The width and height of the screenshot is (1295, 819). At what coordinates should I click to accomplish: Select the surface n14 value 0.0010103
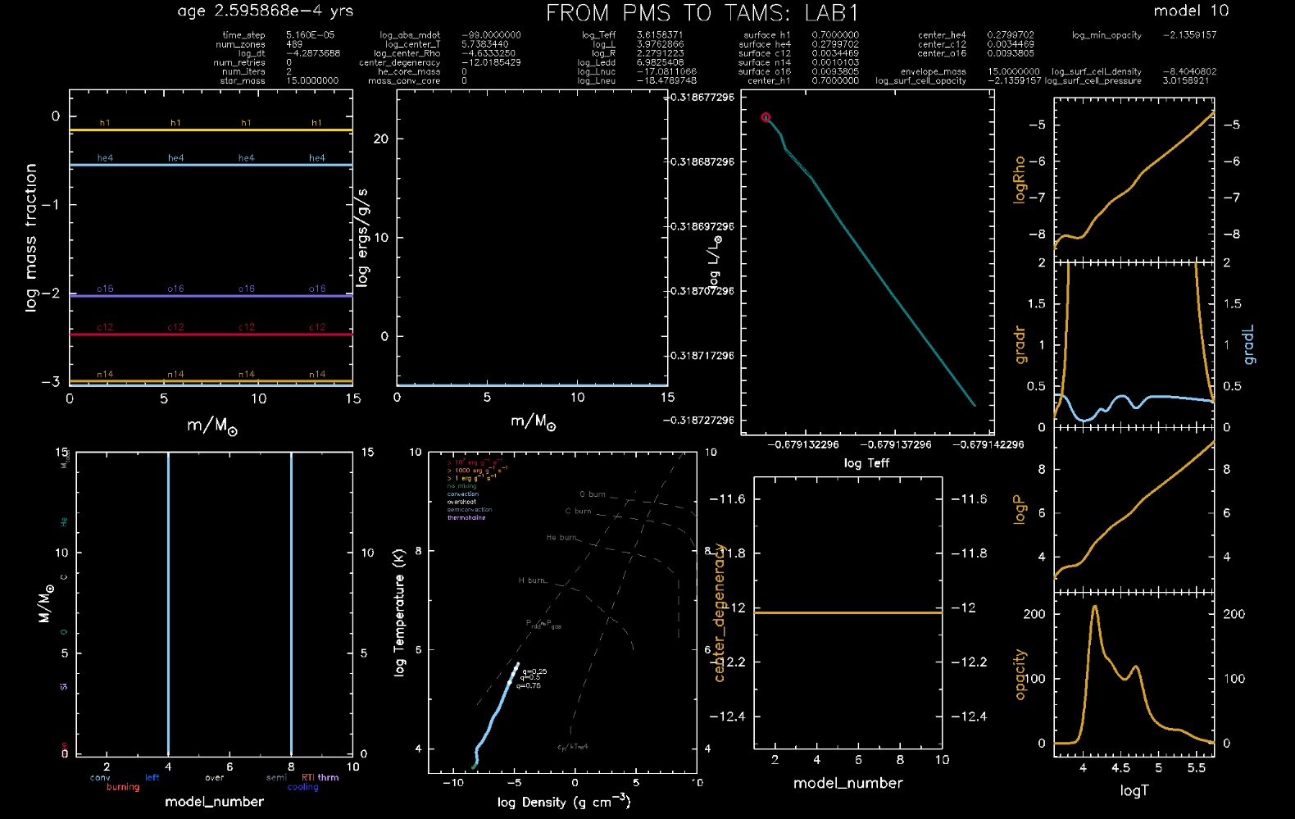pyautogui.click(x=835, y=62)
